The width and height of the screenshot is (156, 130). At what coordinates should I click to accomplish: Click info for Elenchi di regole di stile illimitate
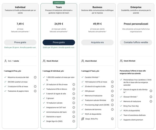pyautogui.click(x=151, y=91)
